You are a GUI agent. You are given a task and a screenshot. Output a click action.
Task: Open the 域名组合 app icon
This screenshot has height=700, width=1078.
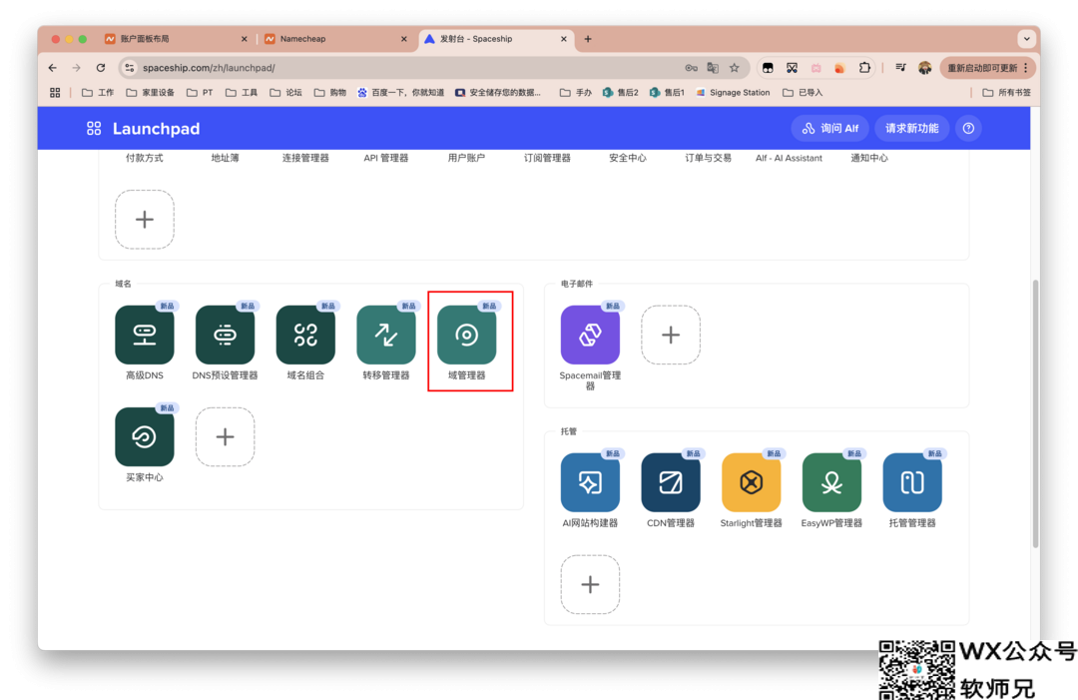[x=305, y=335]
